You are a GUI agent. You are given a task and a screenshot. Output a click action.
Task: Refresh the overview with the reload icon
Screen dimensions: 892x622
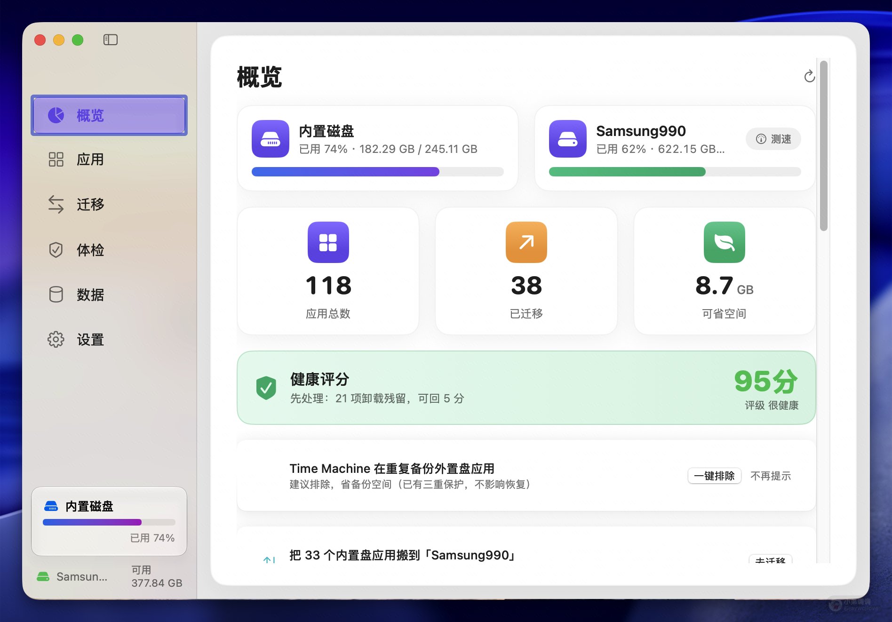[809, 76]
